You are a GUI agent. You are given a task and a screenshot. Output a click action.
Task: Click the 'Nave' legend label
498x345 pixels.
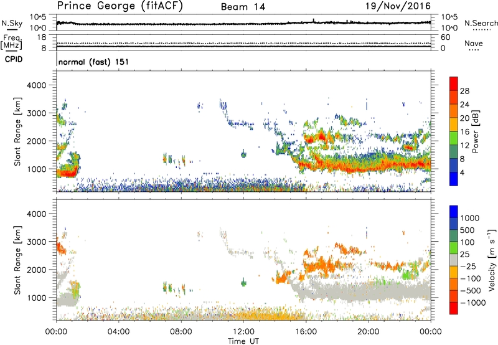[x=474, y=44]
